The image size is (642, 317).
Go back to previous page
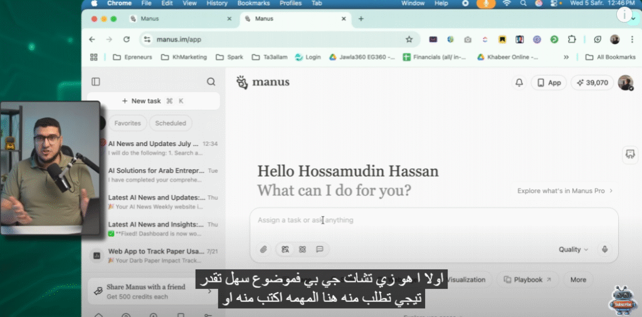(x=92, y=39)
